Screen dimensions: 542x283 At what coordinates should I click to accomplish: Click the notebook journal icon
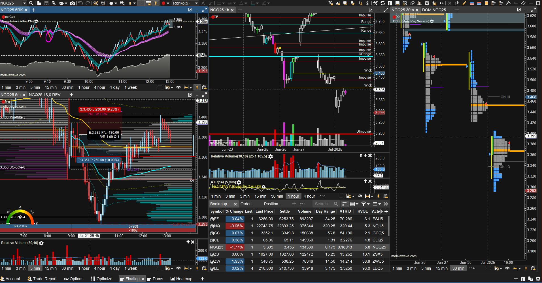point(398,3)
